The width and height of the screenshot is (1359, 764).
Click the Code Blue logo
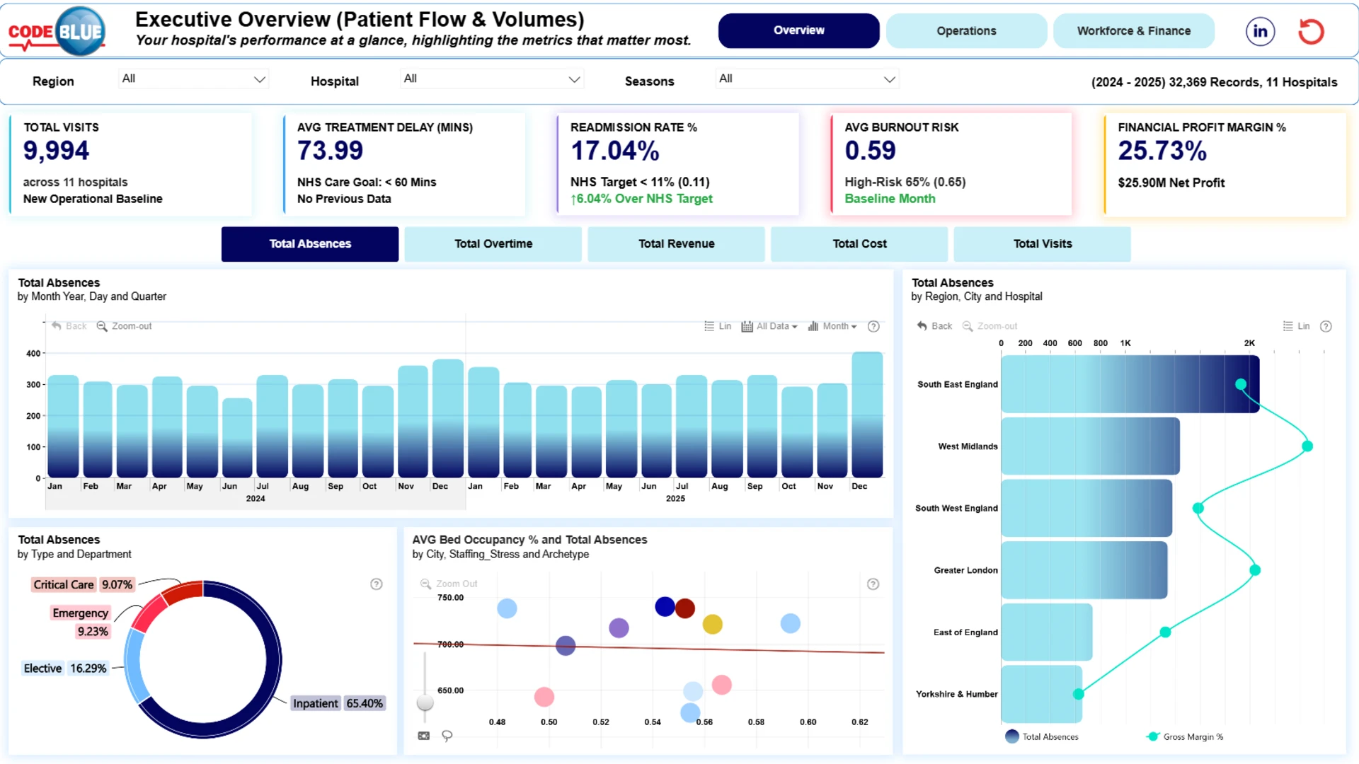pyautogui.click(x=57, y=31)
